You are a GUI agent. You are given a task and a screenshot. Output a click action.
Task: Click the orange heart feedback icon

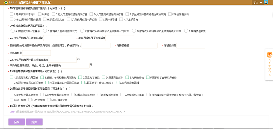(x=269, y=54)
